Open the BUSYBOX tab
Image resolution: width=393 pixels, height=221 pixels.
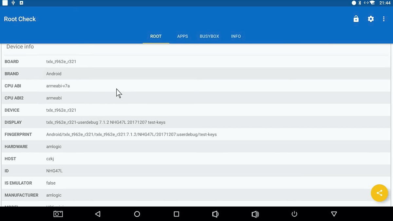209,36
